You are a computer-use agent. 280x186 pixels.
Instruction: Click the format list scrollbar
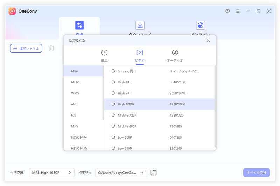point(103,93)
